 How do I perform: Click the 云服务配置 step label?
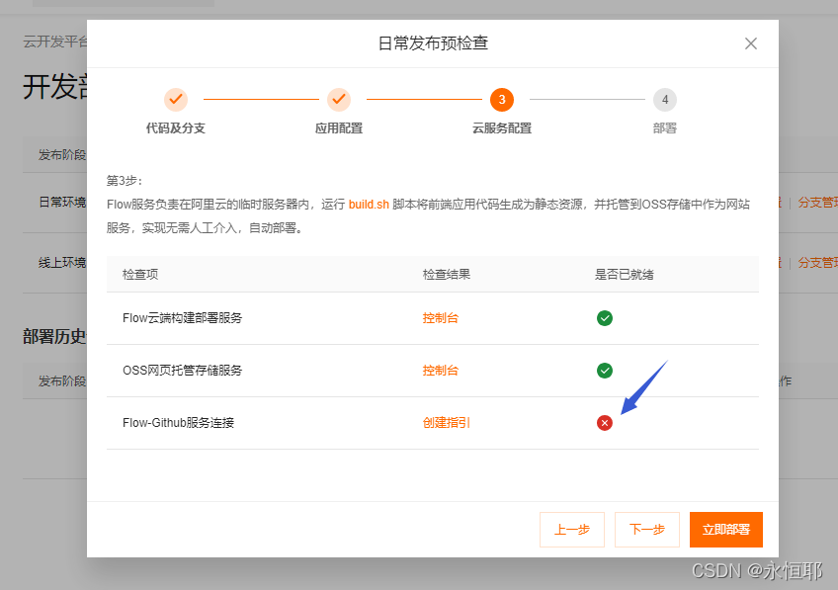pos(502,128)
